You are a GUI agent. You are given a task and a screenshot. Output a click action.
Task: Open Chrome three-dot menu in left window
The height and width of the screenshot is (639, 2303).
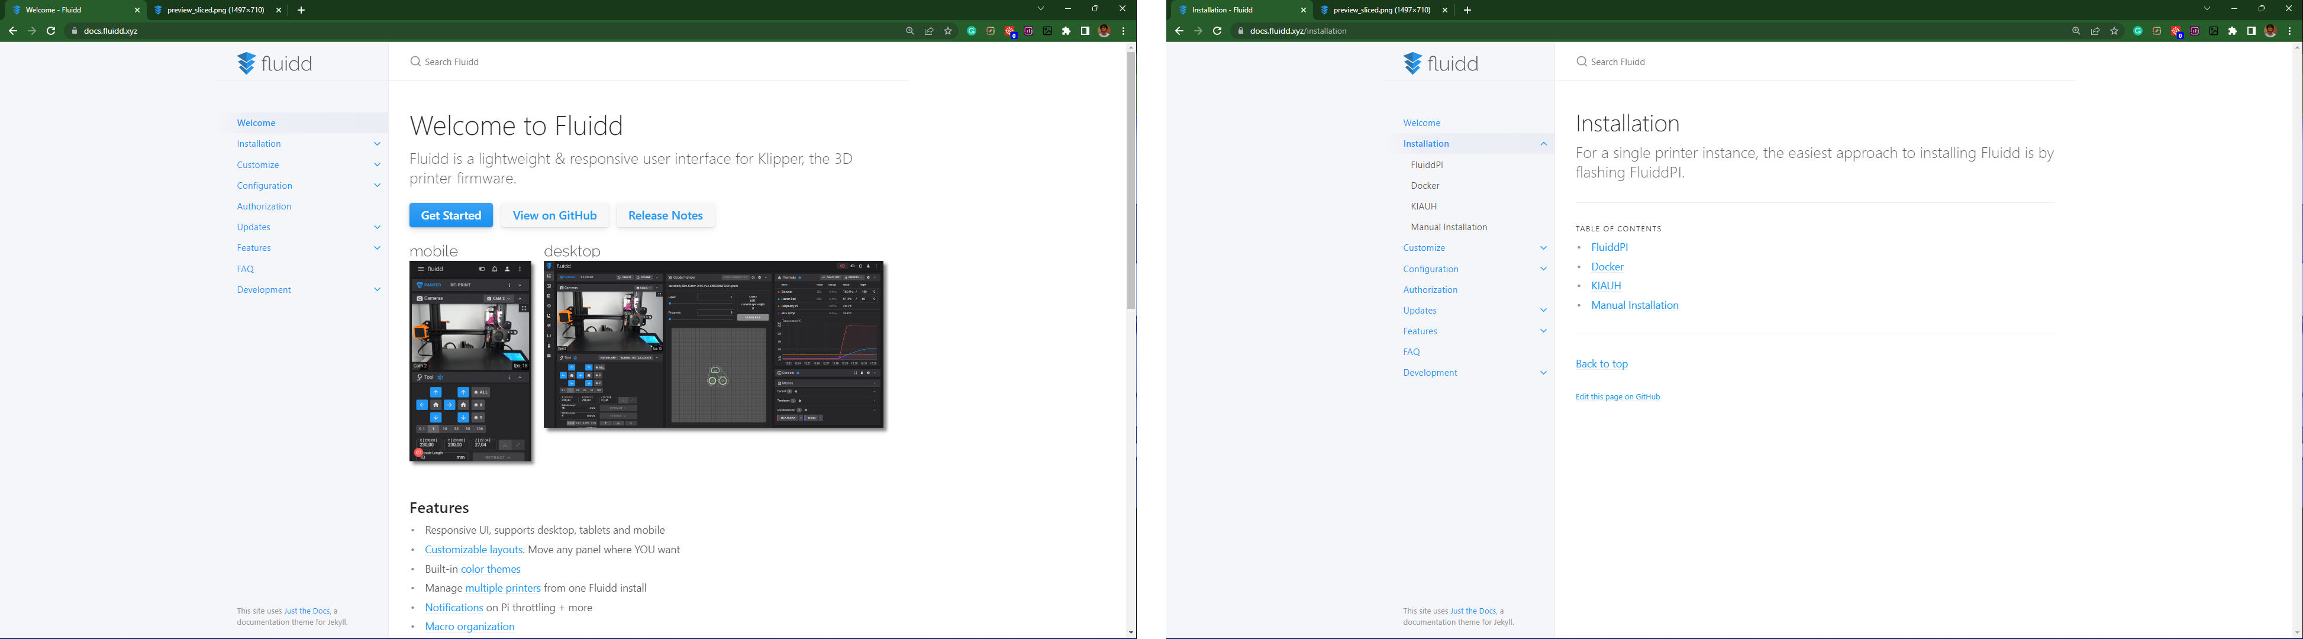click(1124, 31)
